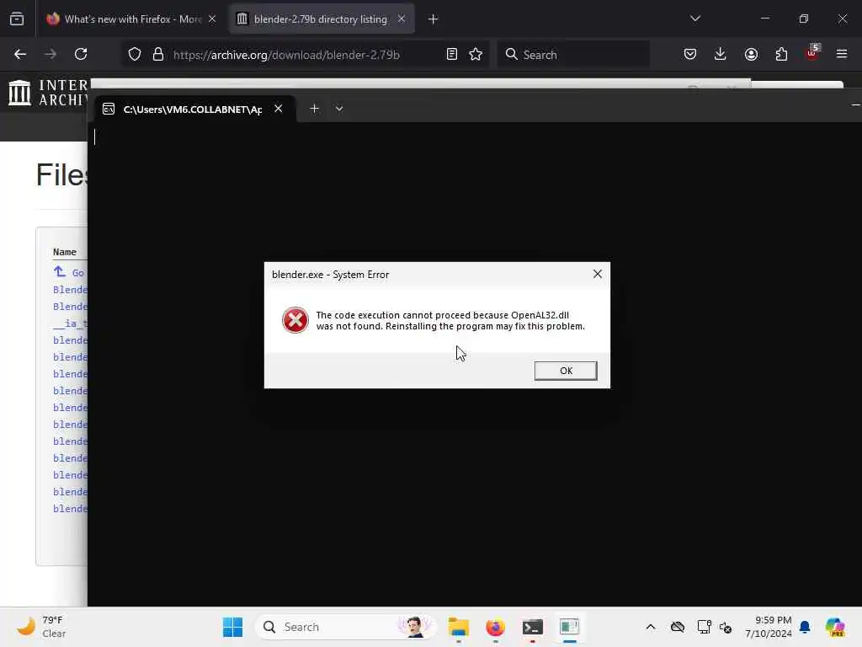Viewport: 862px width, 647px height.
Task: Open the muted volume tray icon
Action: click(x=726, y=627)
